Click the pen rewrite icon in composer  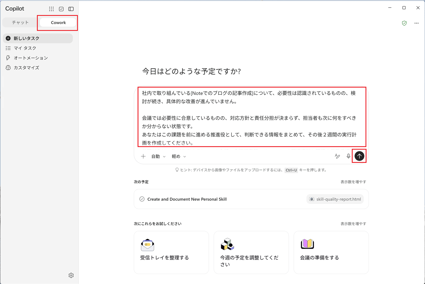337,156
